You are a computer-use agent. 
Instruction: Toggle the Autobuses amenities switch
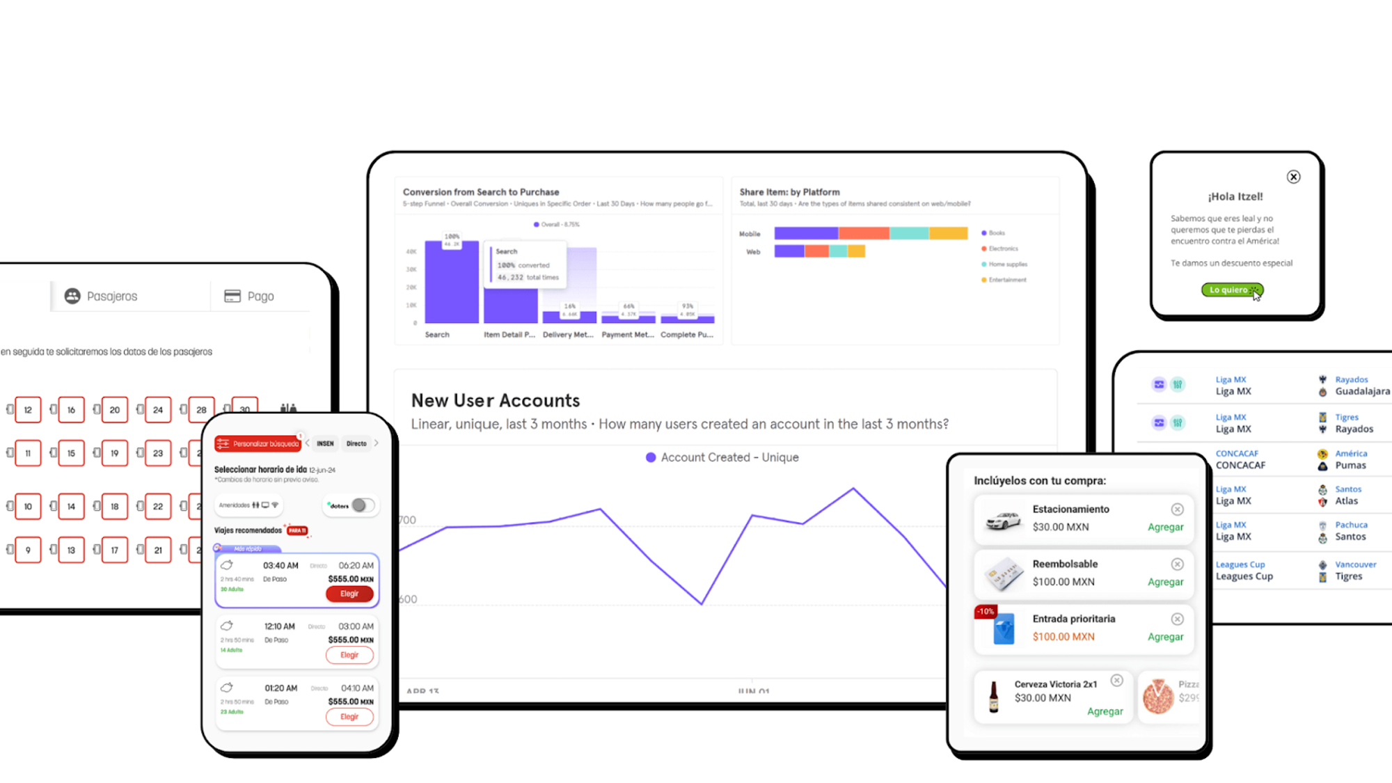click(x=363, y=505)
